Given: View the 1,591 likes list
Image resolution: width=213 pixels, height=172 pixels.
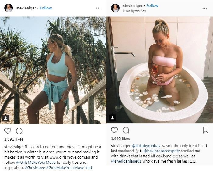Looking at the screenshot, I should coord(14,139).
